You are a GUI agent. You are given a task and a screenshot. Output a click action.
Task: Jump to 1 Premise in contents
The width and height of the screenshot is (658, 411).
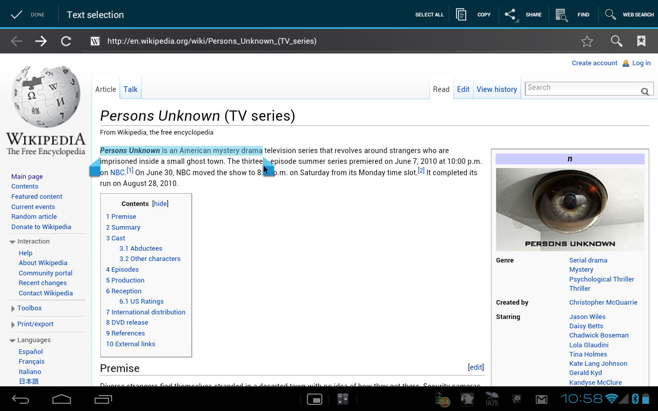pos(121,217)
